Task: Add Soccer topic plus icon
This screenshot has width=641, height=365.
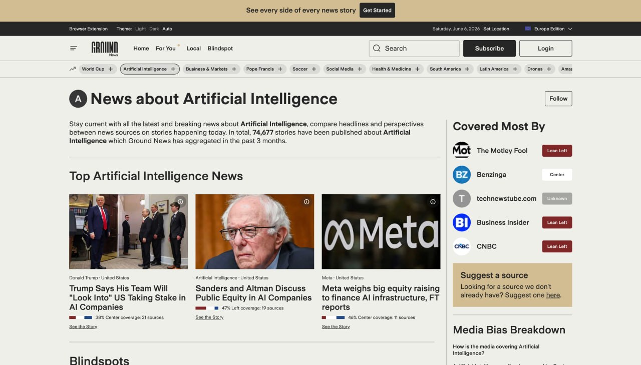Action: point(314,69)
